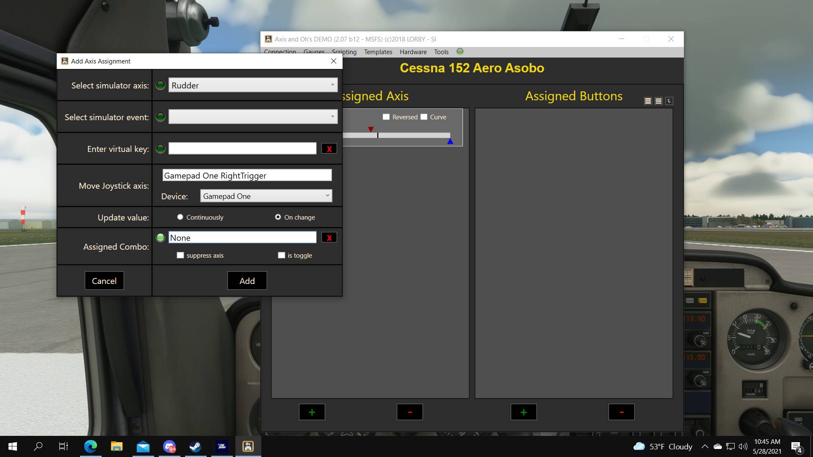The height and width of the screenshot is (457, 813).
Task: Open Tools menu
Action: point(441,52)
